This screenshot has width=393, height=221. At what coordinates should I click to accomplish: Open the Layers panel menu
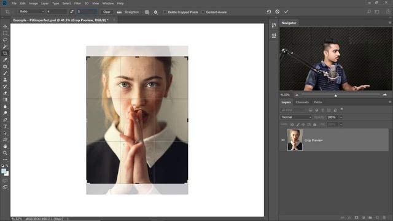click(x=390, y=102)
